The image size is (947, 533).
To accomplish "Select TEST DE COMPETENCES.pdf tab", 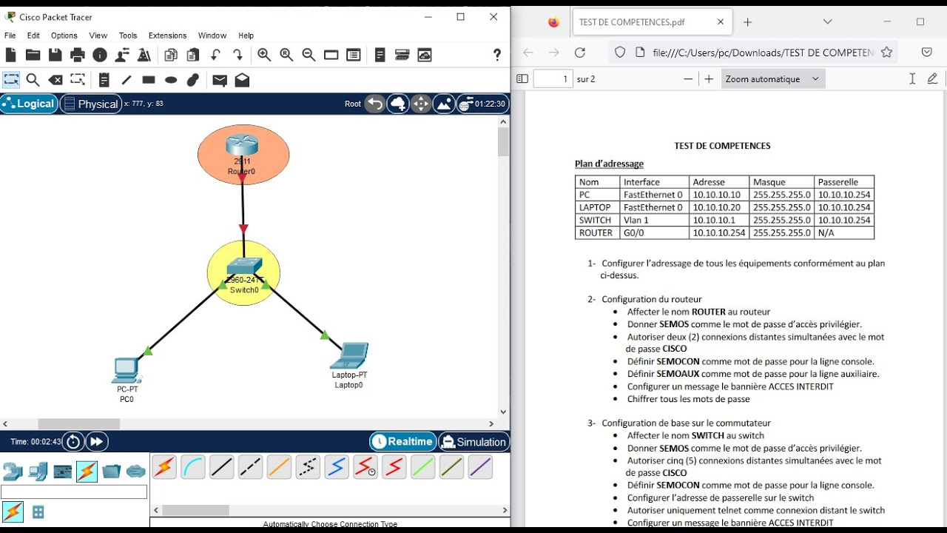I will [x=653, y=22].
